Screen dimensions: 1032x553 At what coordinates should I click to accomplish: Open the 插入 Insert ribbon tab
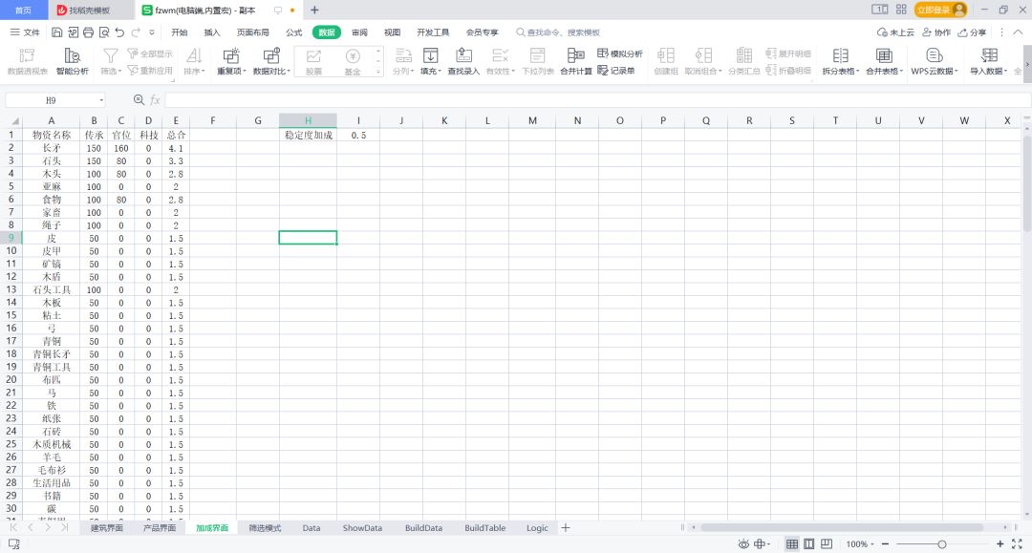click(212, 32)
